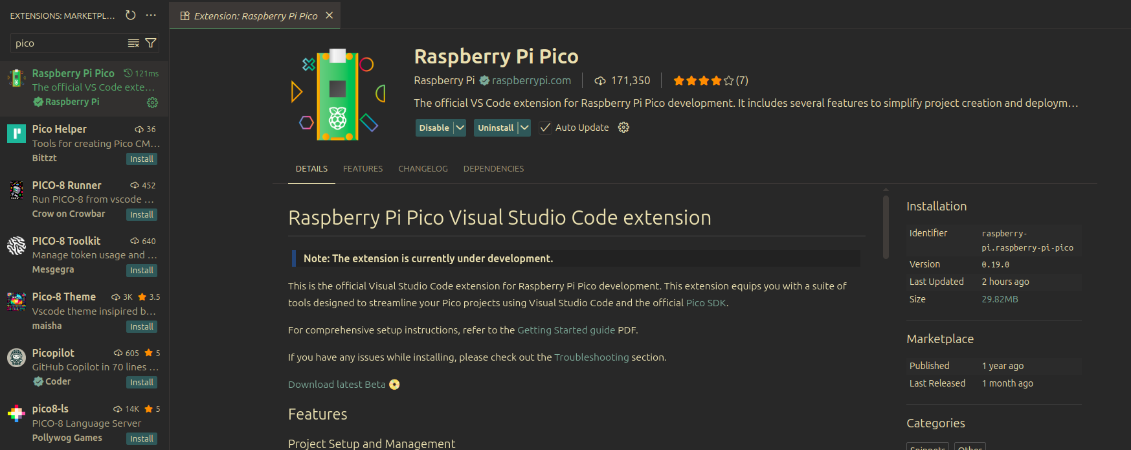Click the details page vertical scrollbar
Viewport: 1131px width, 450px height.
(x=886, y=227)
